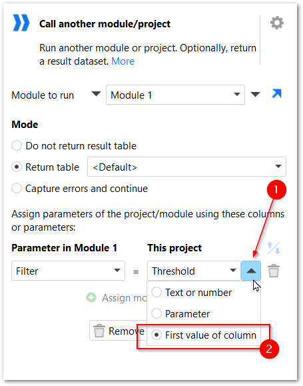Open Module 1 with the blue arrow icon

(x=276, y=94)
